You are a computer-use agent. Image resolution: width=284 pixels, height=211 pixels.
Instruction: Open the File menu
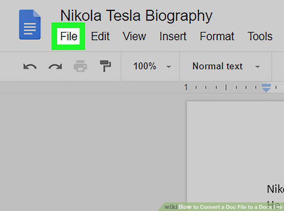pos(69,36)
